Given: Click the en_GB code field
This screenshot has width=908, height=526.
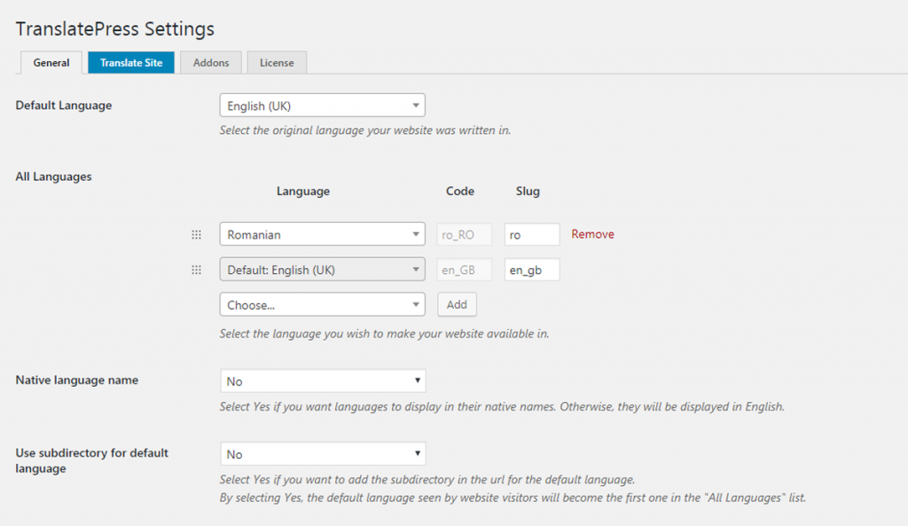Looking at the screenshot, I should (x=465, y=270).
